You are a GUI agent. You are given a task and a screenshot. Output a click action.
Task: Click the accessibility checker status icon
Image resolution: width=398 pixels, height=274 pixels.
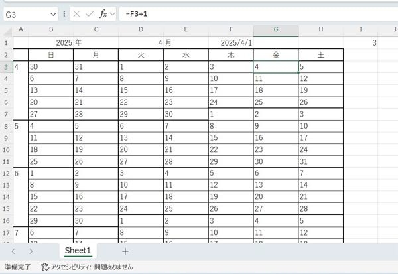coord(44,267)
